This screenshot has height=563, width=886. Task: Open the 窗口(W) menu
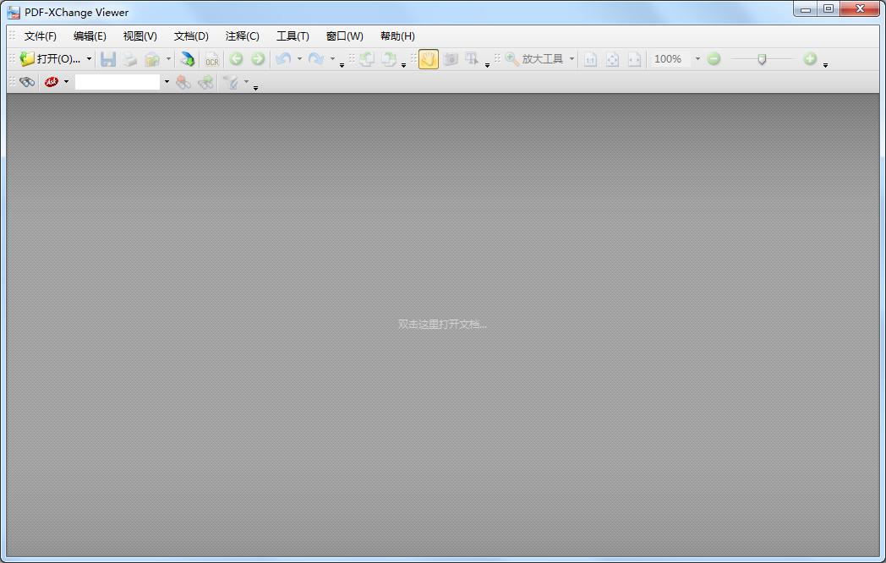[345, 36]
